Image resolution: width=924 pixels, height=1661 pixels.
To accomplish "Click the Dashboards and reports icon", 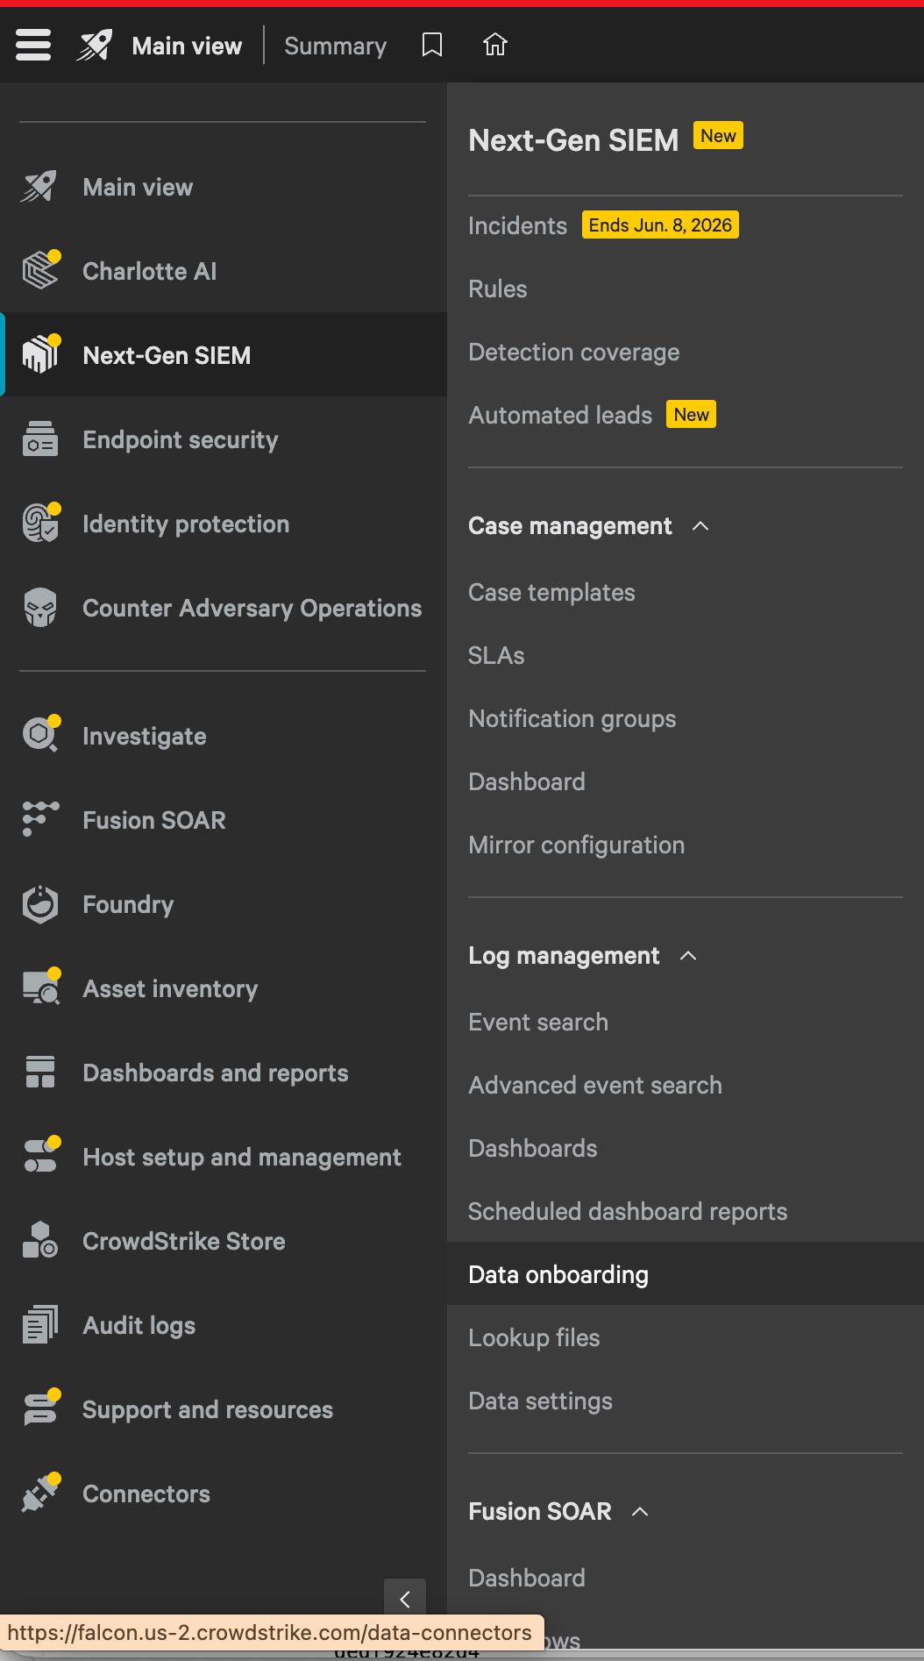I will click(40, 1072).
